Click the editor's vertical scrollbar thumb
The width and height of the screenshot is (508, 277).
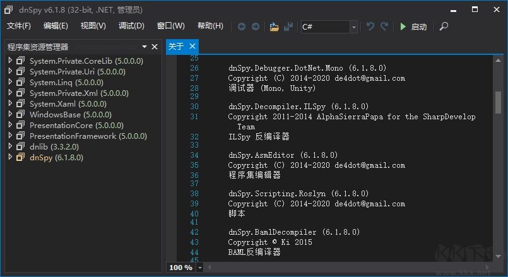[x=498, y=101]
